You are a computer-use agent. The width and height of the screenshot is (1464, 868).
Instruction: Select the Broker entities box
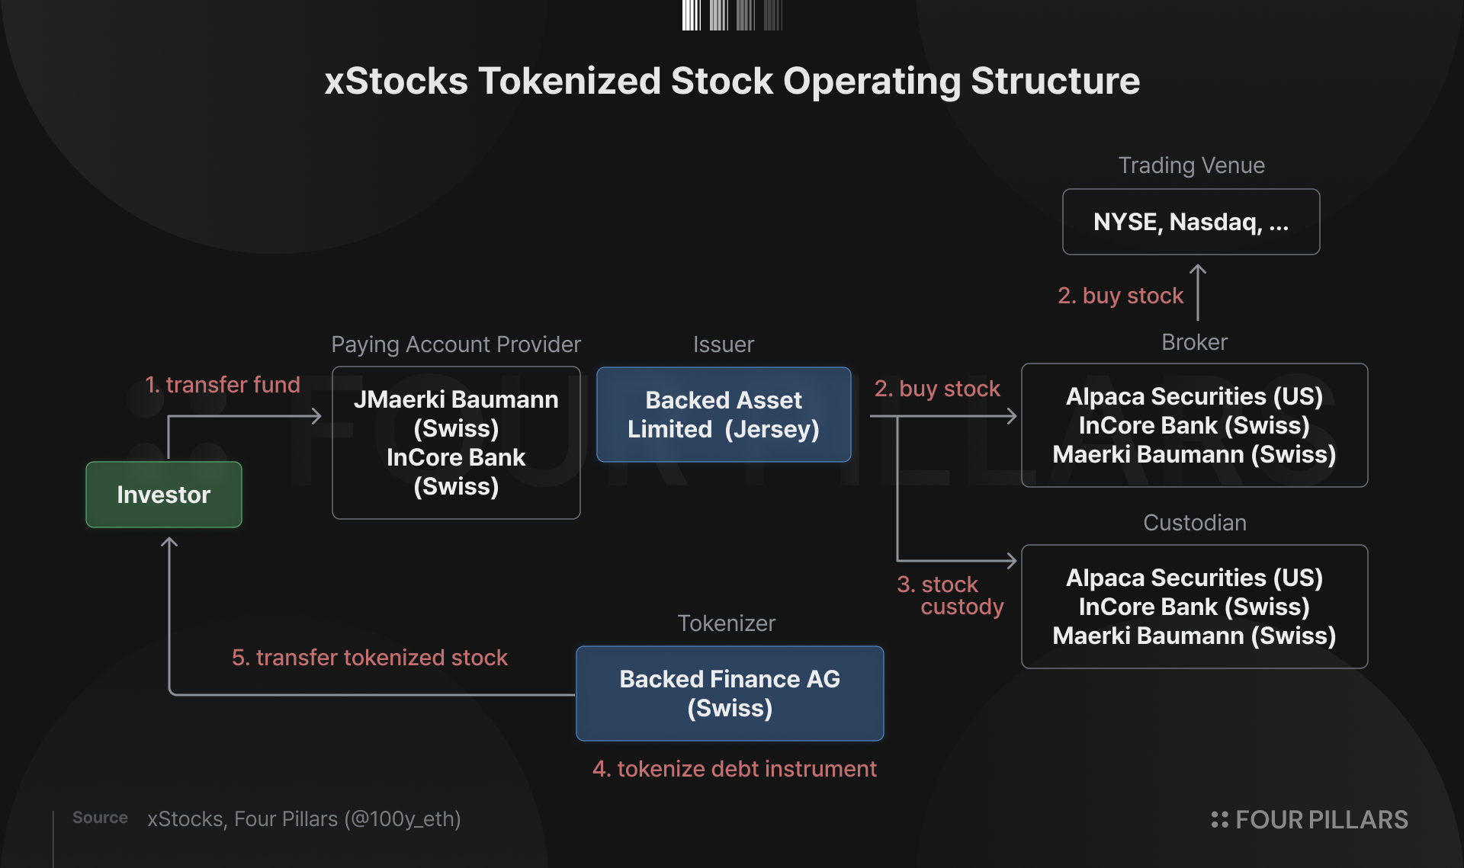(x=1194, y=425)
